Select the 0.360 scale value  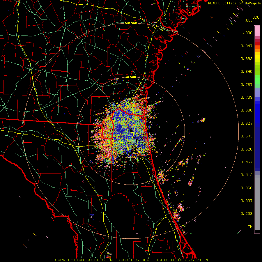point(247,188)
